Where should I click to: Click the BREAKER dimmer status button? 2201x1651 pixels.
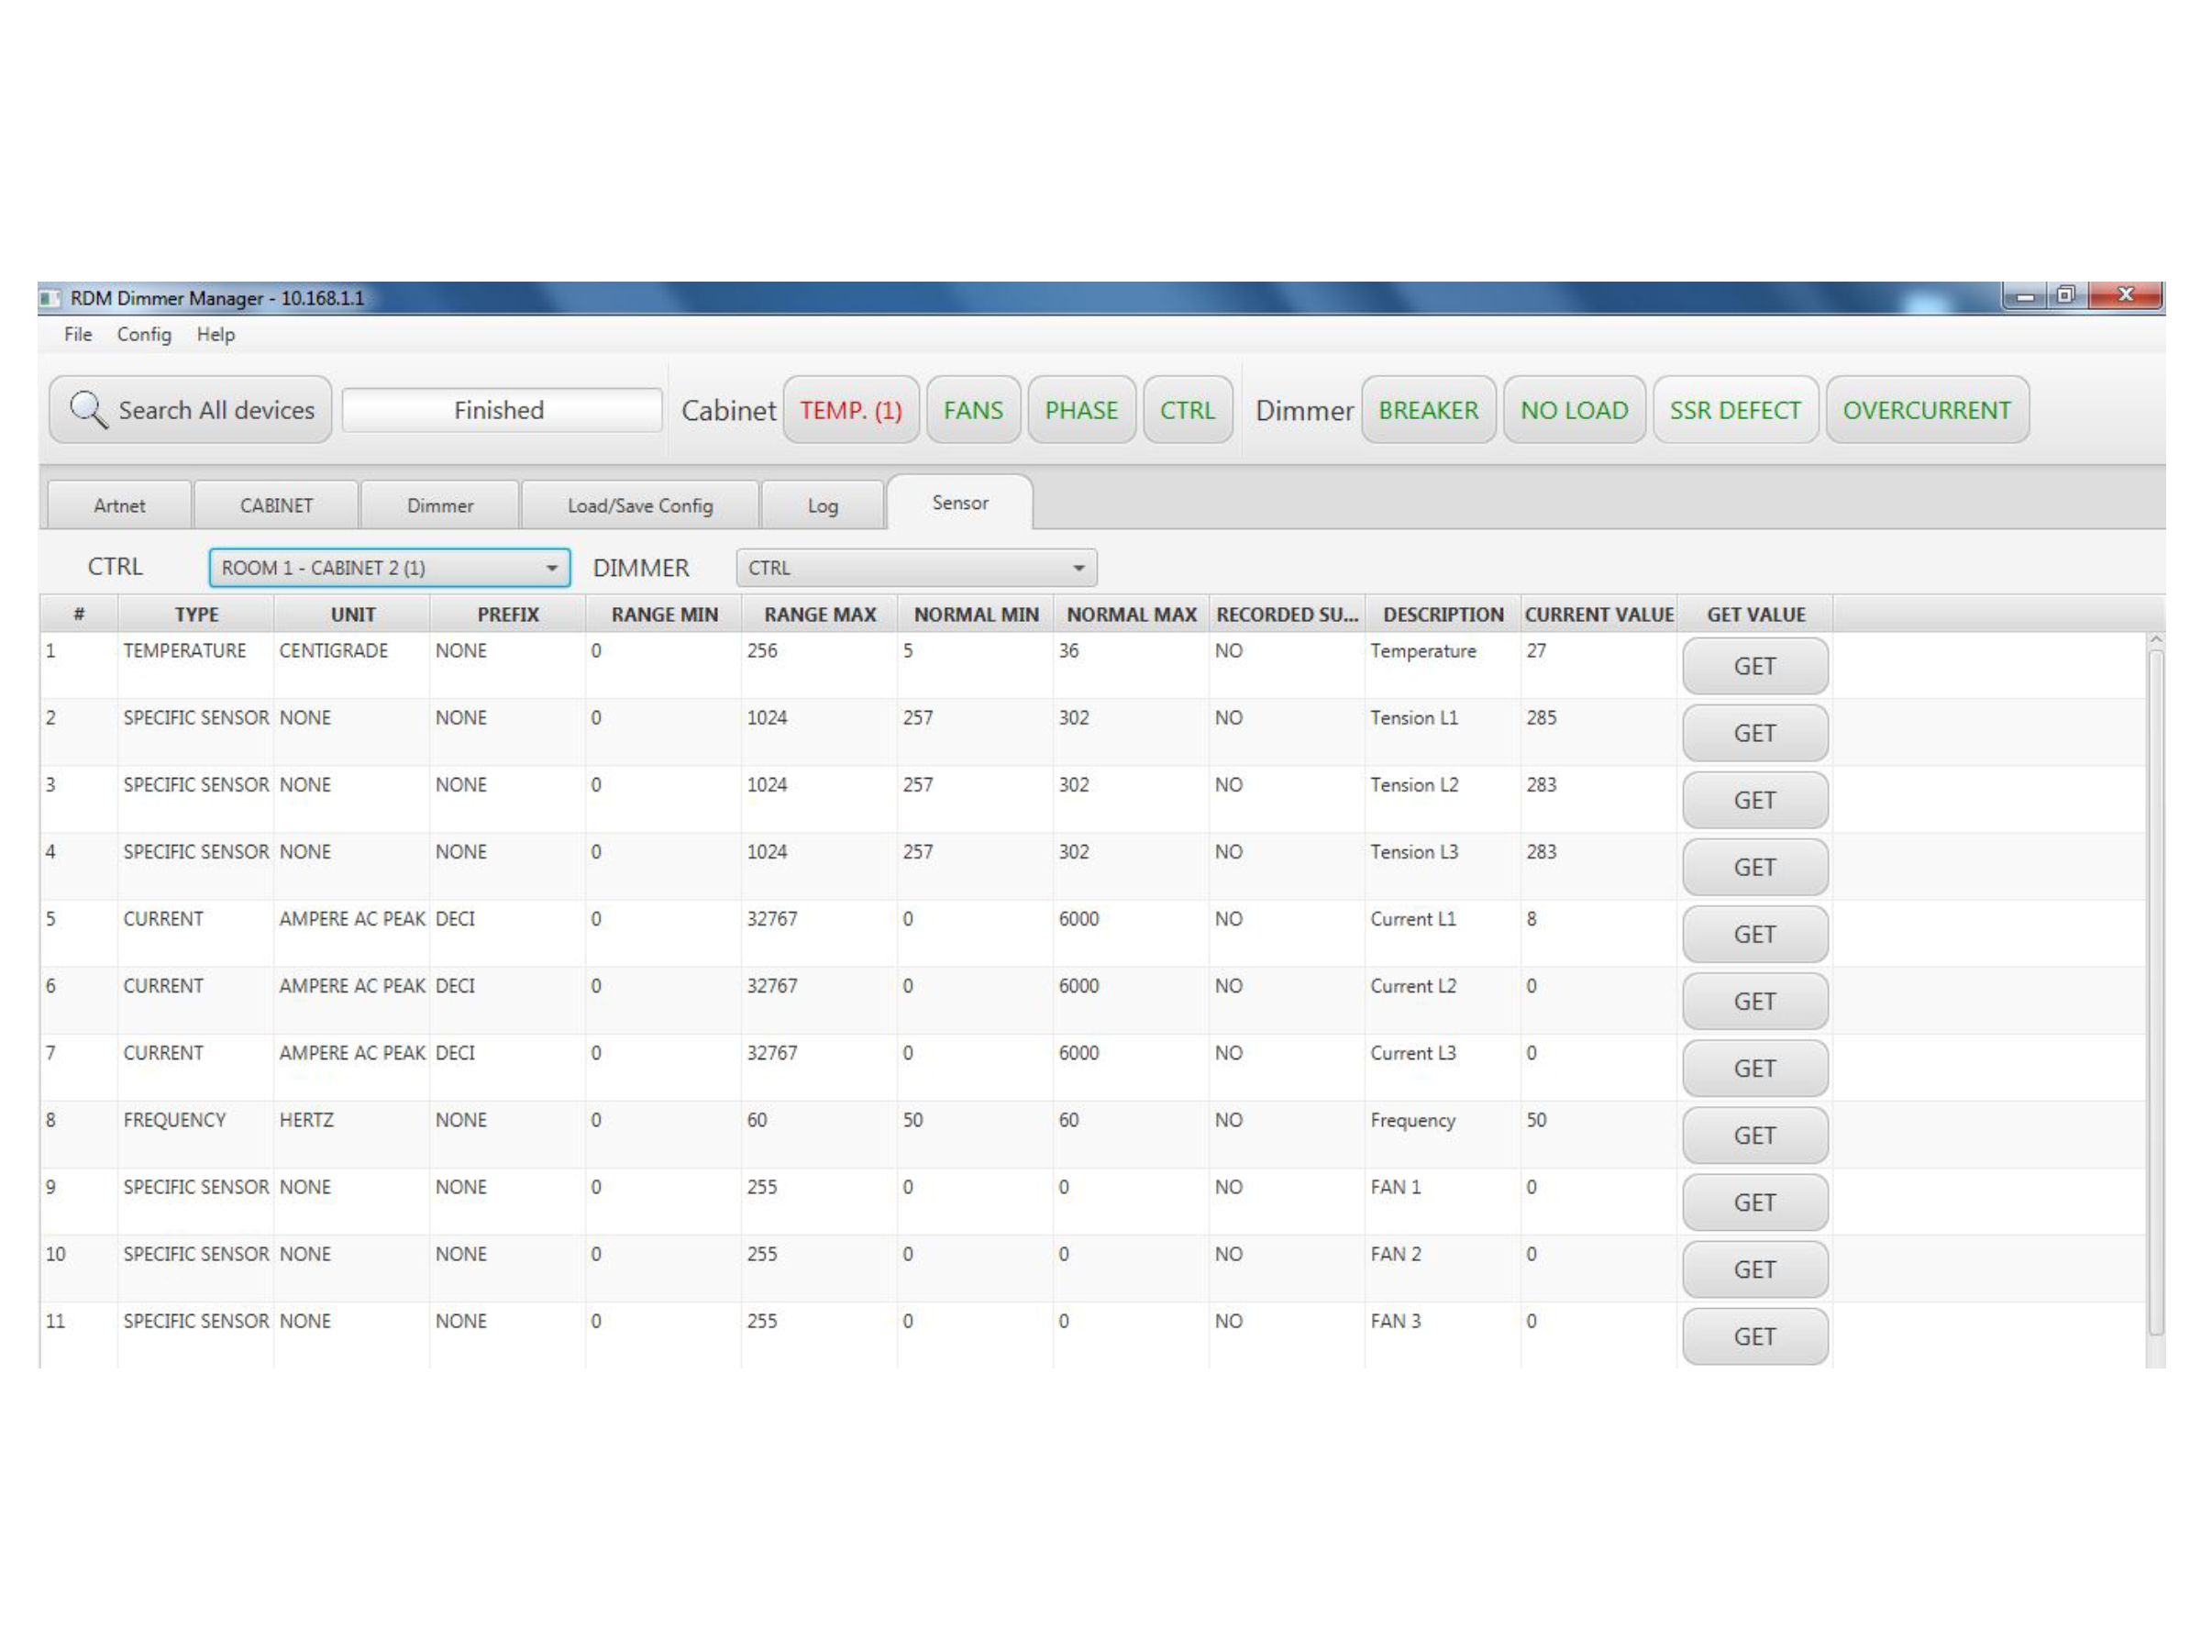(x=1429, y=410)
